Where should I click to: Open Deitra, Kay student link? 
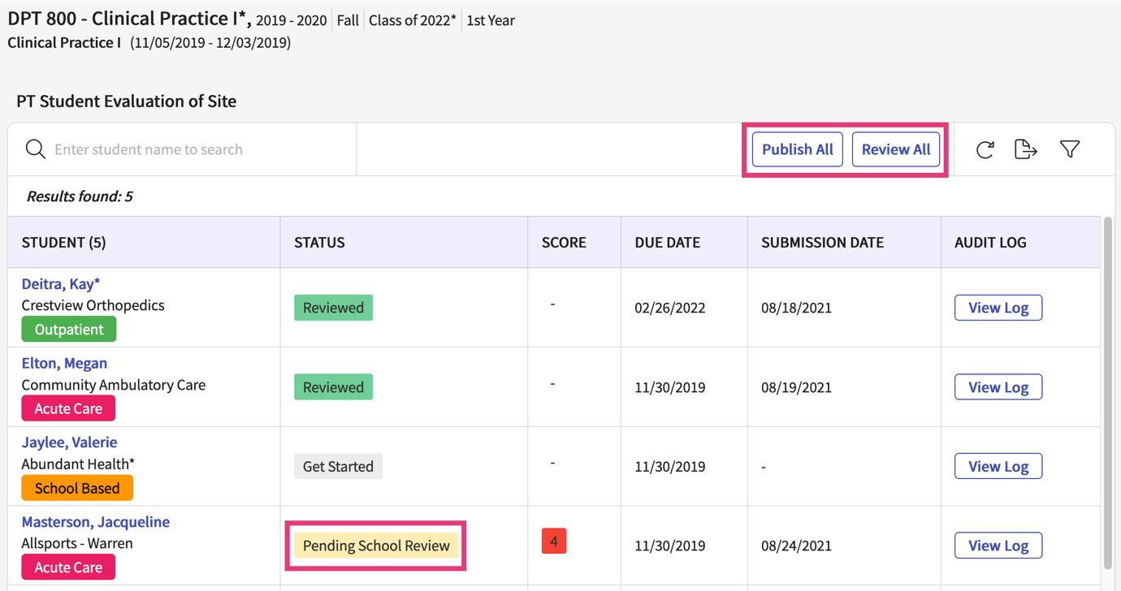point(61,284)
